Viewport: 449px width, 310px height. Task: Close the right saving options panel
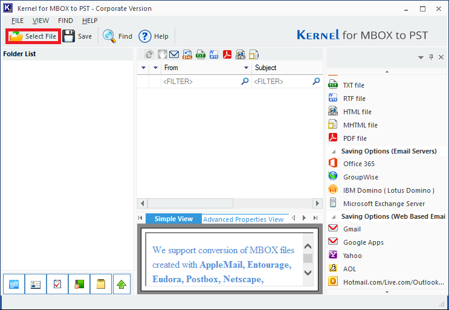441,57
